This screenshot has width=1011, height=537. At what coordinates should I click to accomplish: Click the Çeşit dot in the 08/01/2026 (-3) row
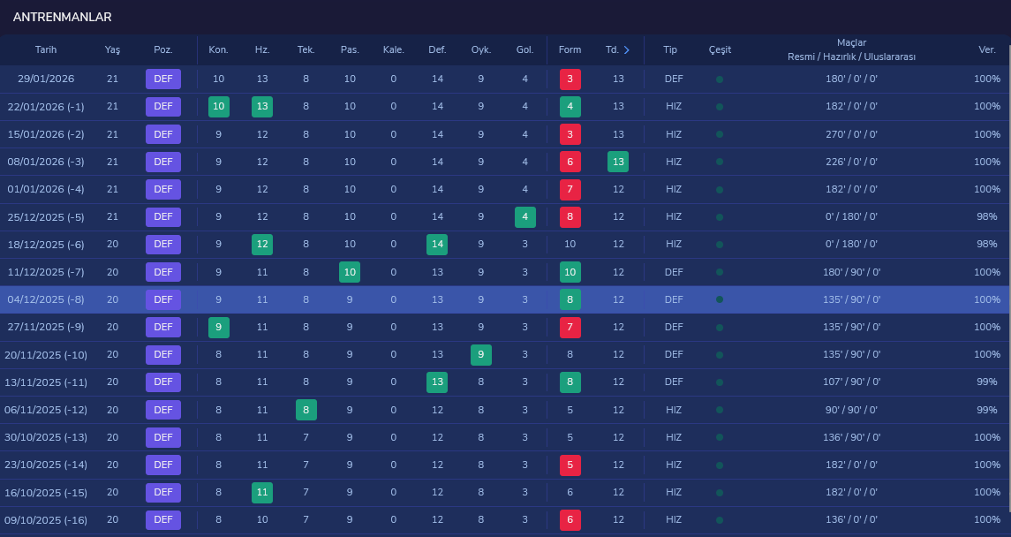pyautogui.click(x=720, y=163)
